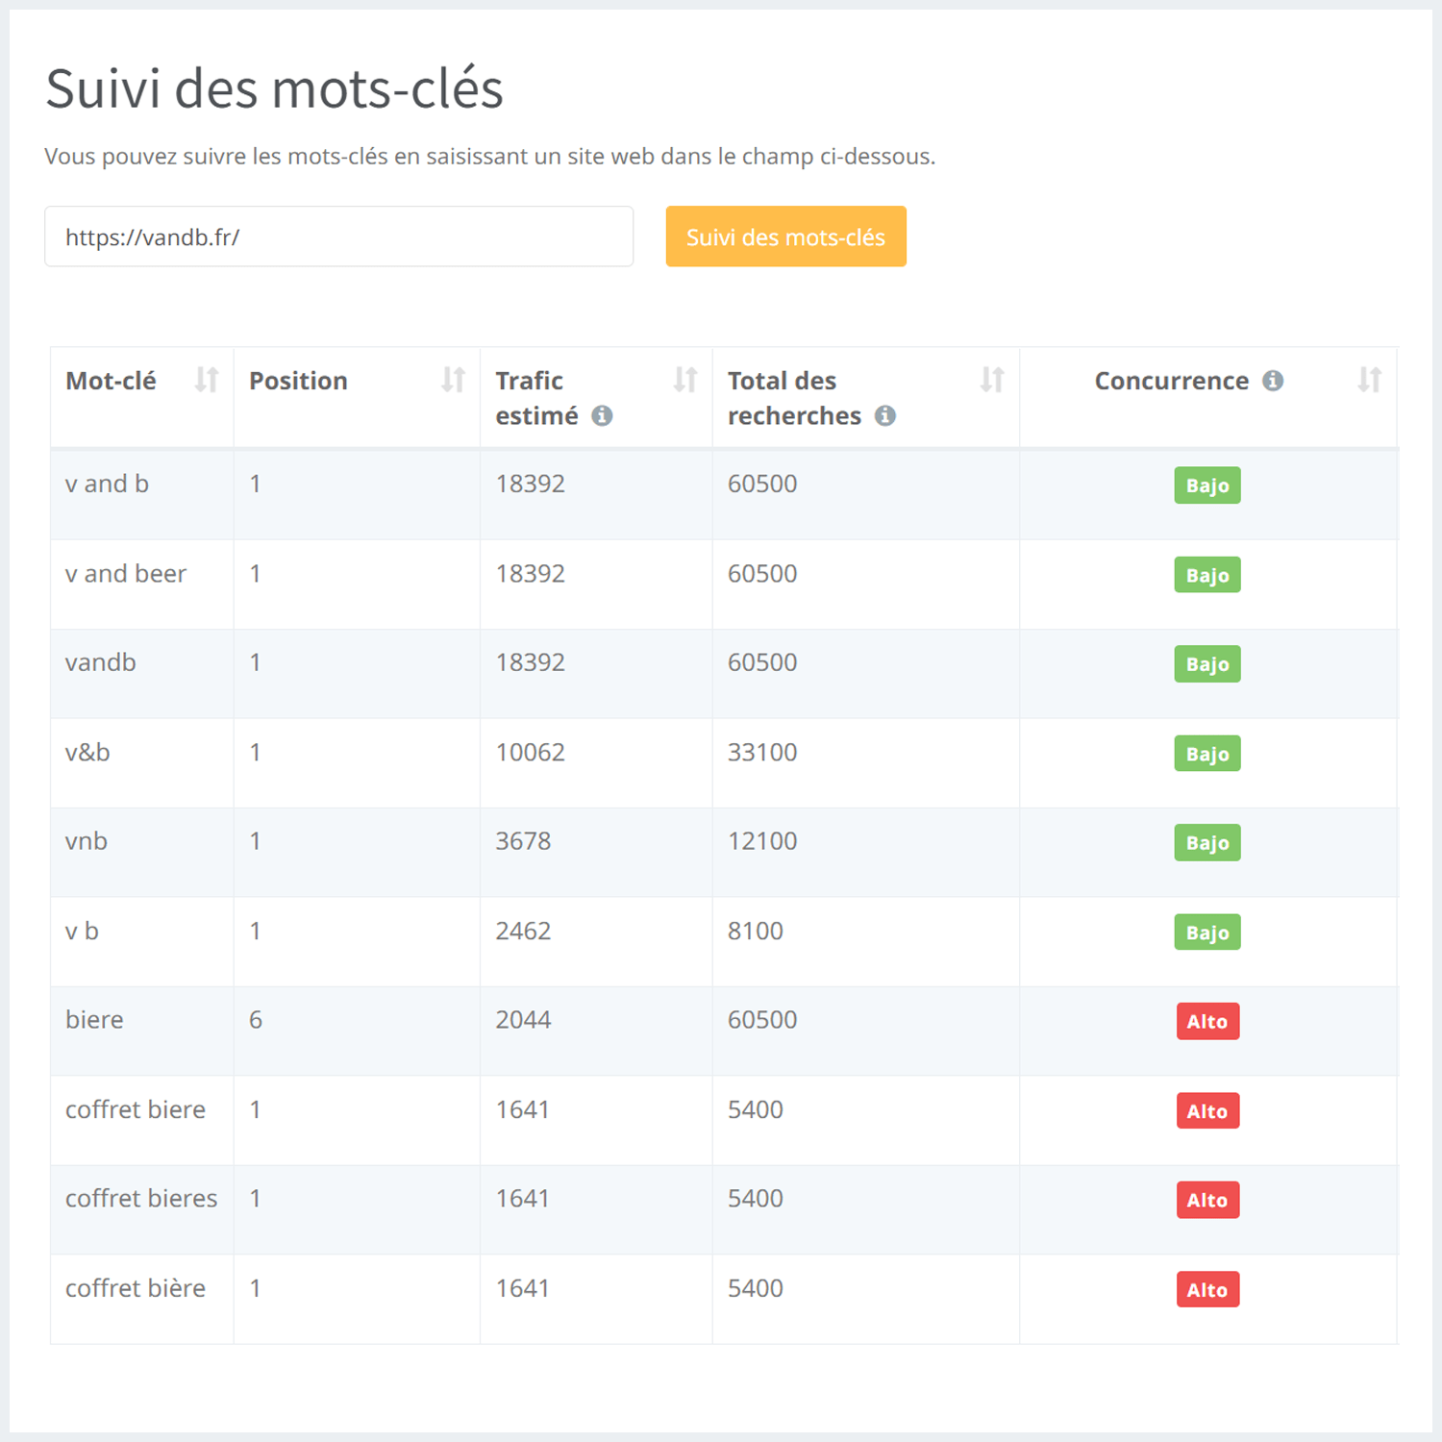Click the Alto badge in biere row
This screenshot has width=1442, height=1442.
(x=1206, y=1021)
